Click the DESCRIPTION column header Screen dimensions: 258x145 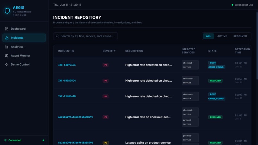[134, 51]
